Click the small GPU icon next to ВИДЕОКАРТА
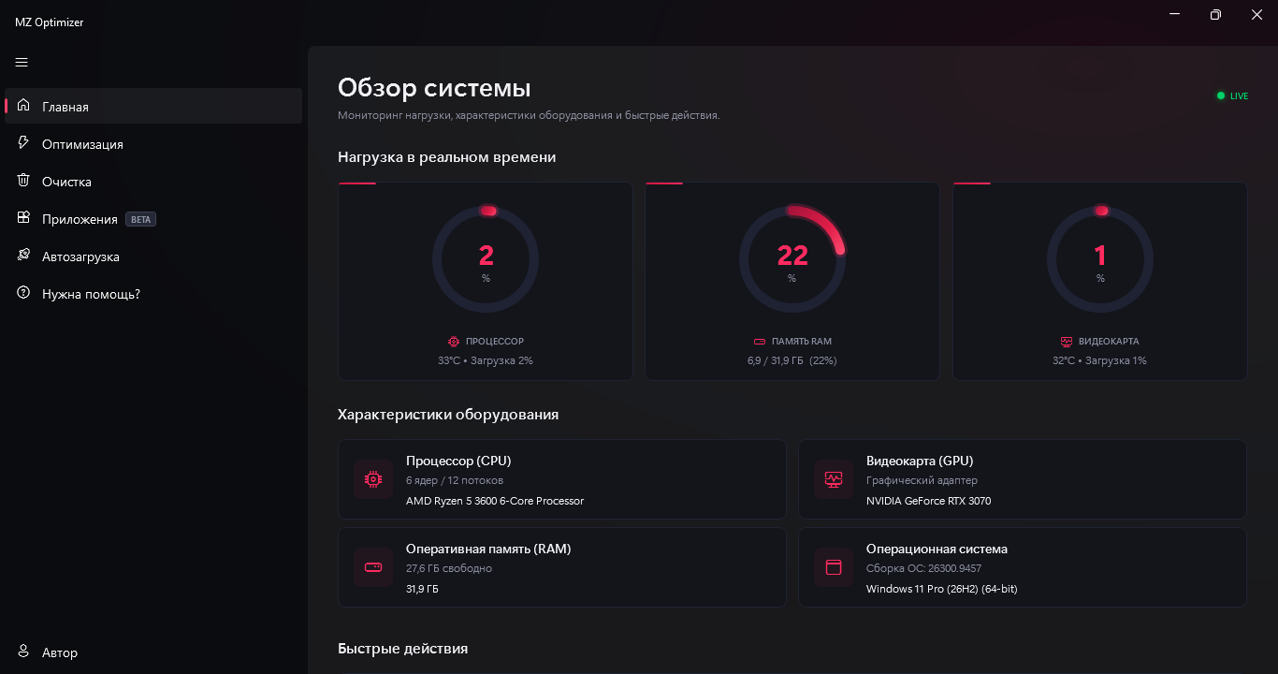Viewport: 1278px width, 674px height. (1067, 342)
